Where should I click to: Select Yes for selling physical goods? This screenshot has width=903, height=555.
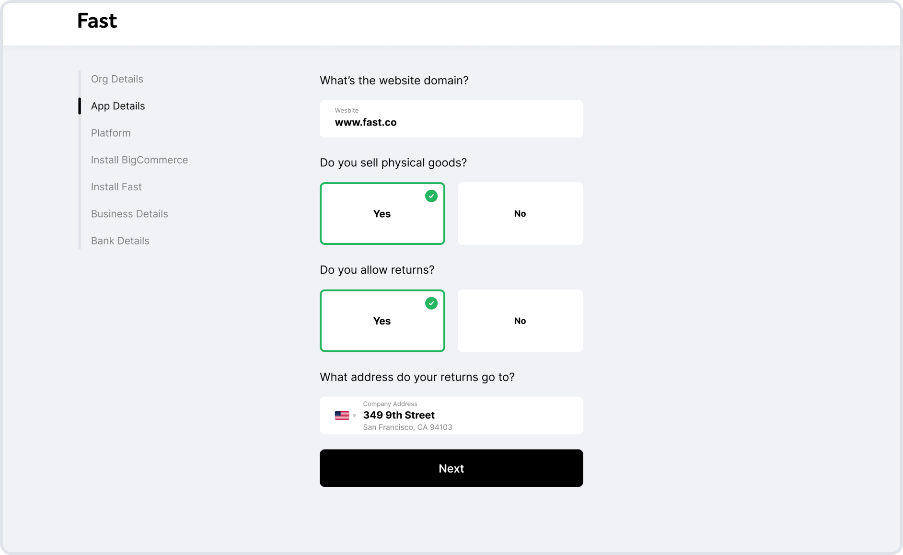(382, 213)
